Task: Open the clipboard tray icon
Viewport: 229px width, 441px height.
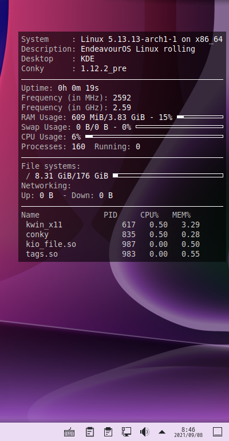Action: [x=90, y=432]
